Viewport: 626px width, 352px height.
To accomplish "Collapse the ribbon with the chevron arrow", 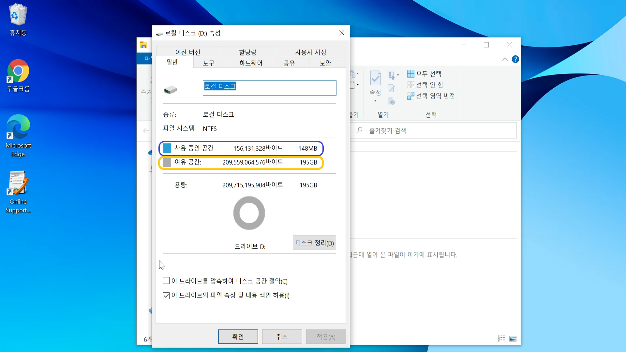I will click(505, 59).
